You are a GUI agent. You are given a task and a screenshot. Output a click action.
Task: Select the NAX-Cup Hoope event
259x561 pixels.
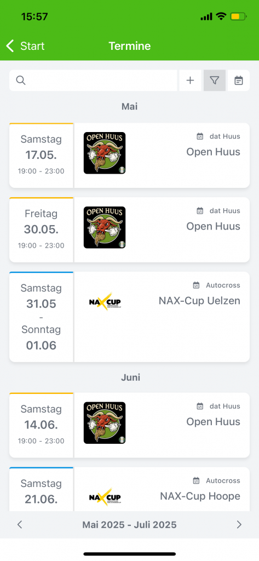click(129, 489)
